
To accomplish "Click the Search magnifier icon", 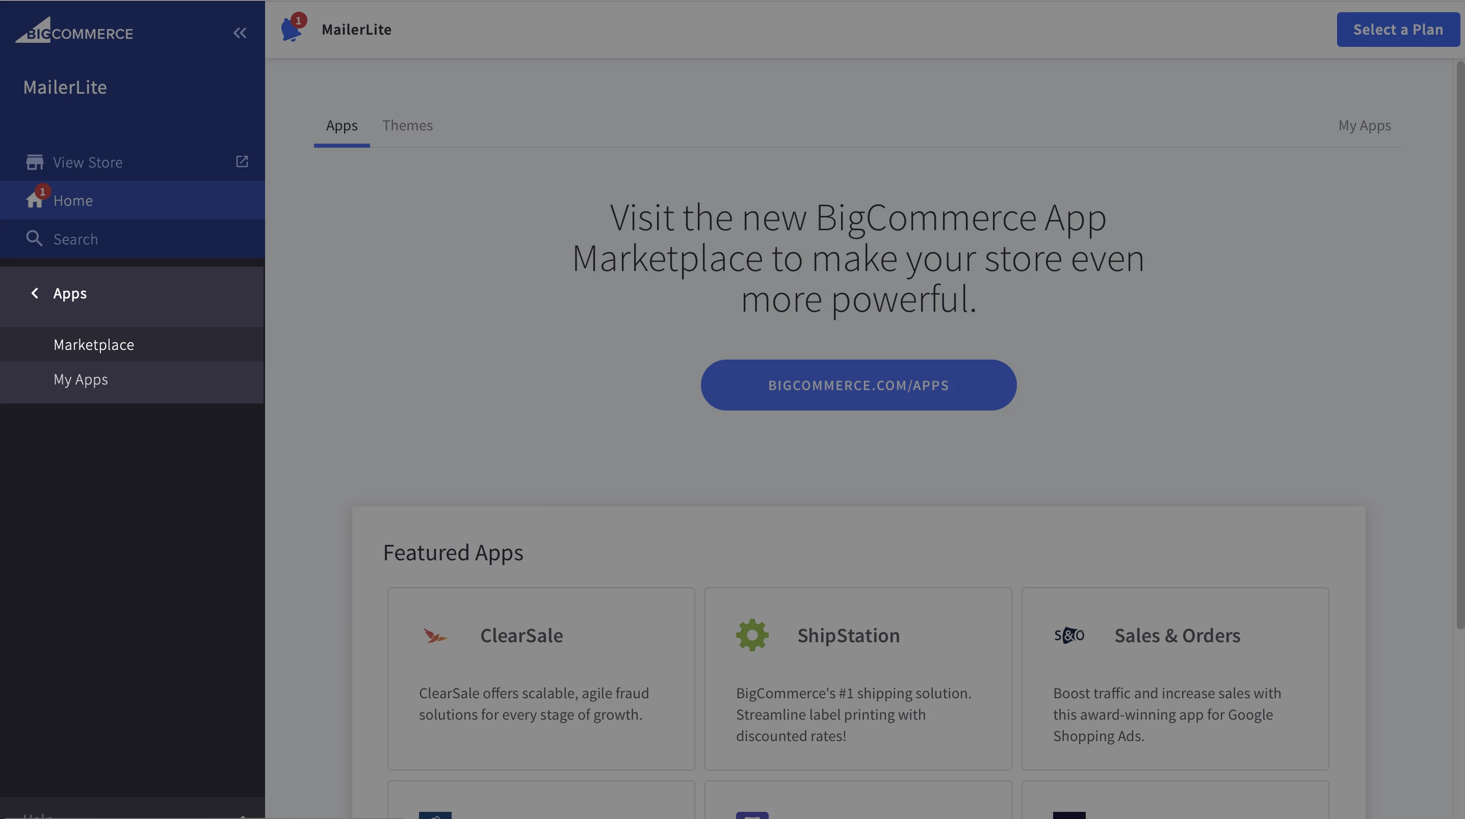I will (34, 239).
